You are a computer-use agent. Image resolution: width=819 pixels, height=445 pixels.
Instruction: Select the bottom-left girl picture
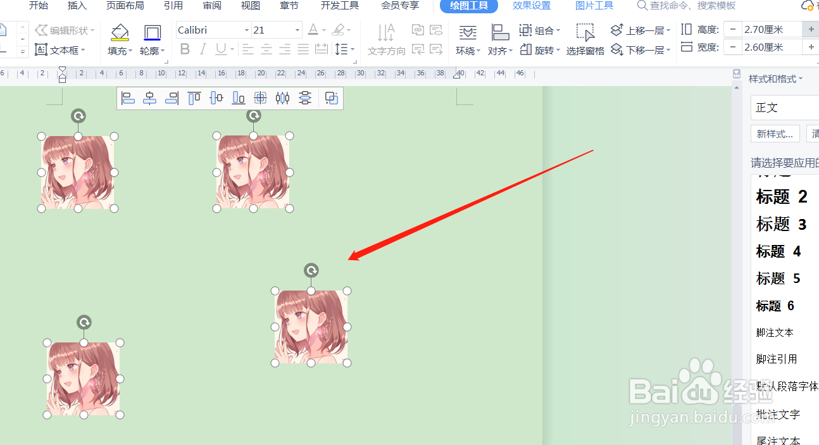84,379
